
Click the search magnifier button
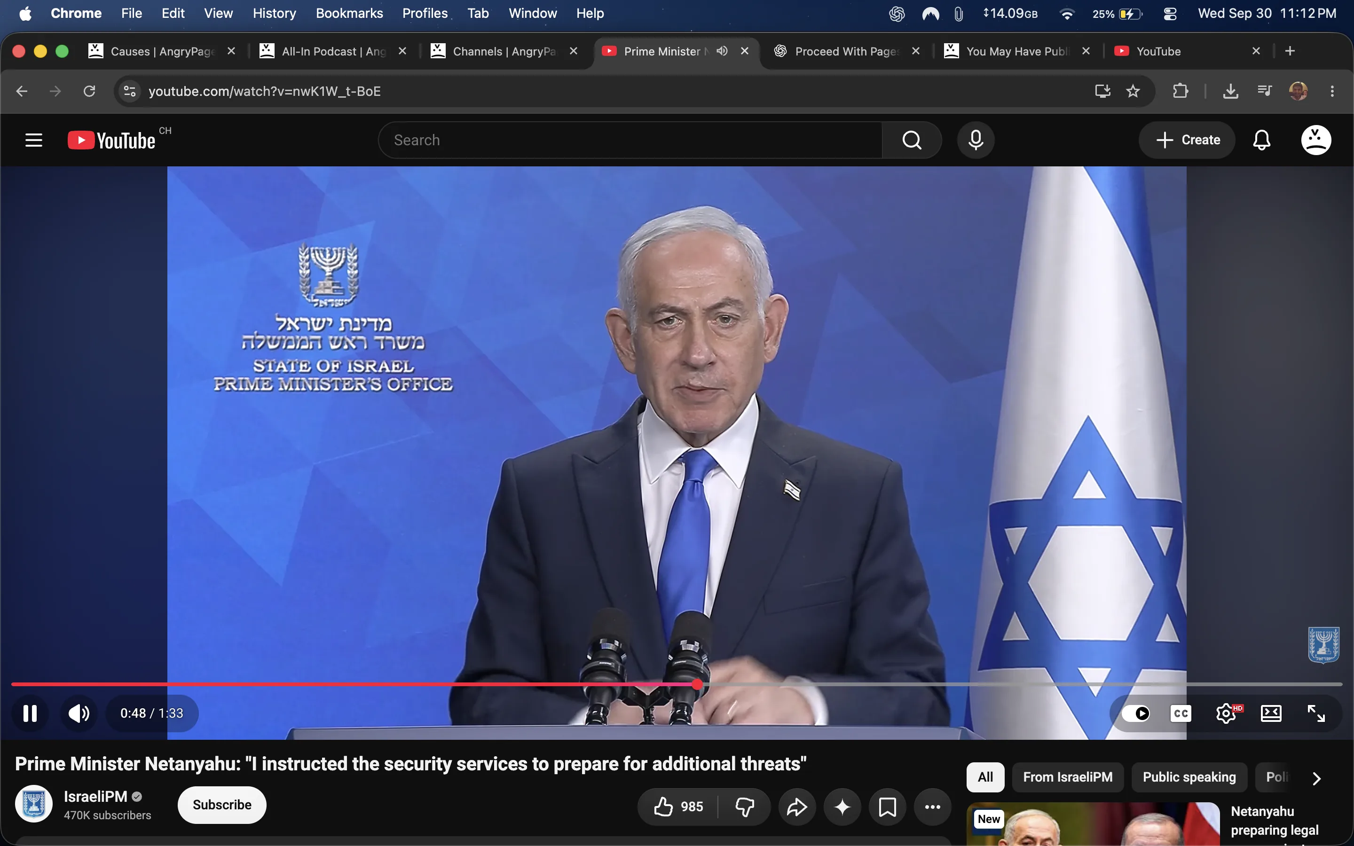[x=912, y=140]
